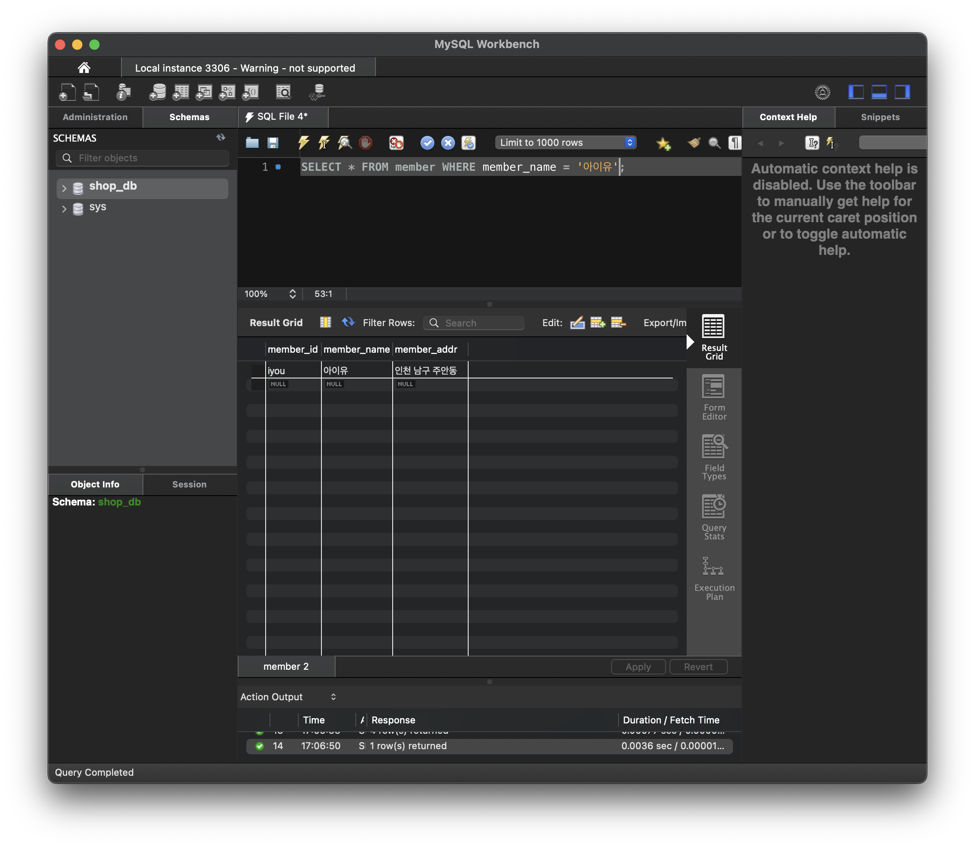Execute the query with the lightning icon
The image size is (975, 847).
pyautogui.click(x=303, y=142)
